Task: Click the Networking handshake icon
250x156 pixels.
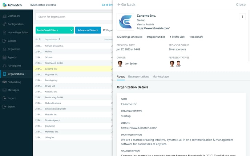Action: pos(4,82)
